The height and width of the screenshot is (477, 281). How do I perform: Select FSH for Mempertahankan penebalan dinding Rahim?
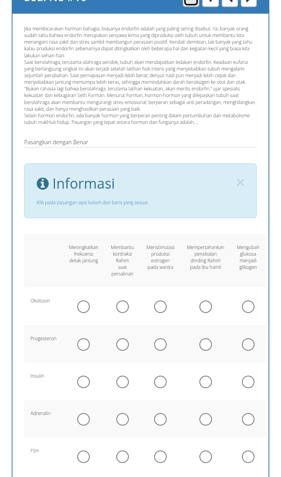[x=206, y=457]
